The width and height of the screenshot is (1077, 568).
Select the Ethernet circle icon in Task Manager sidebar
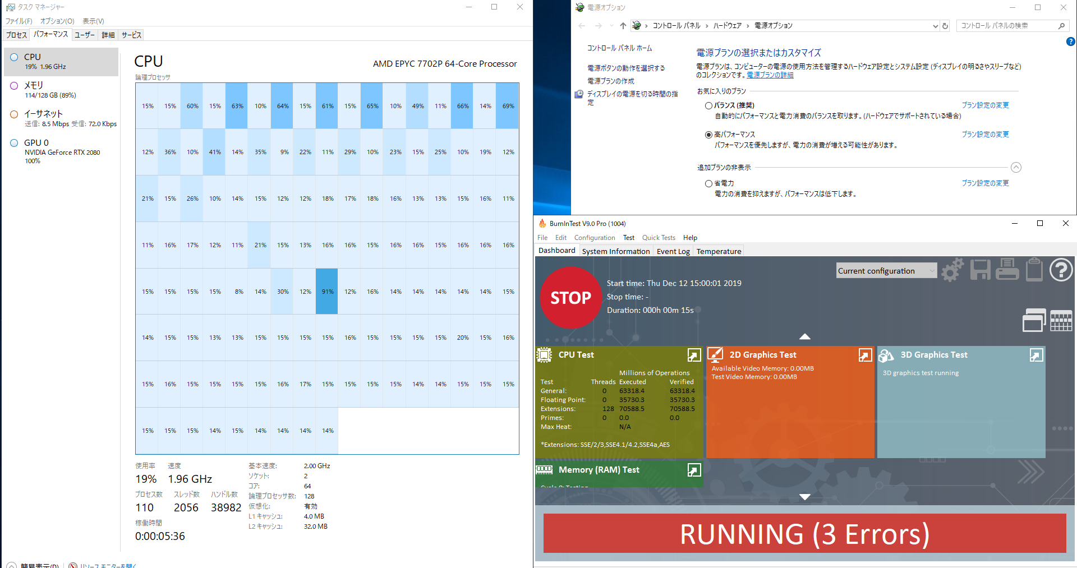[x=14, y=114]
